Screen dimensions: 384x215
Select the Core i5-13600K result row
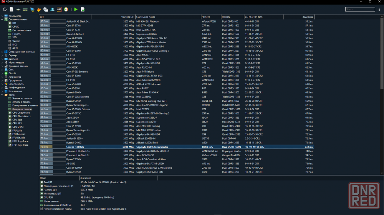tap(177, 147)
